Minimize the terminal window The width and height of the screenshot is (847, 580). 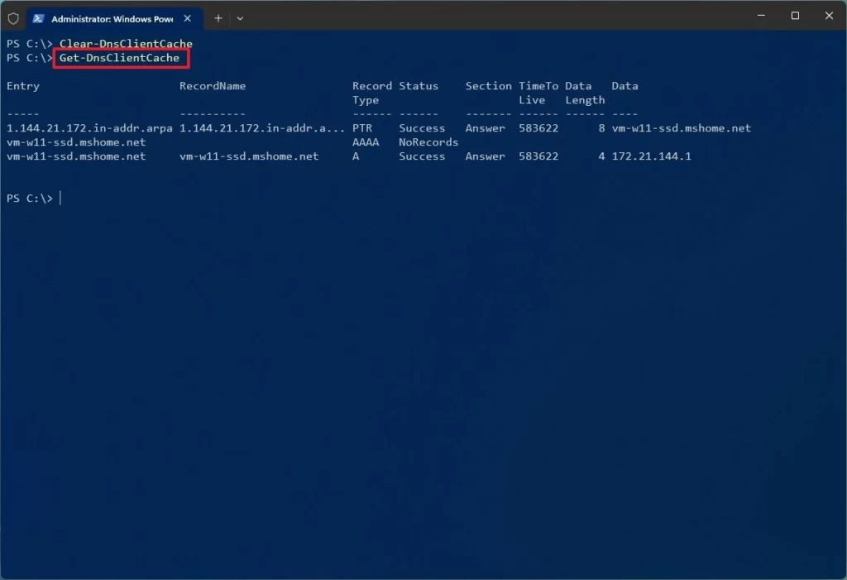761,16
